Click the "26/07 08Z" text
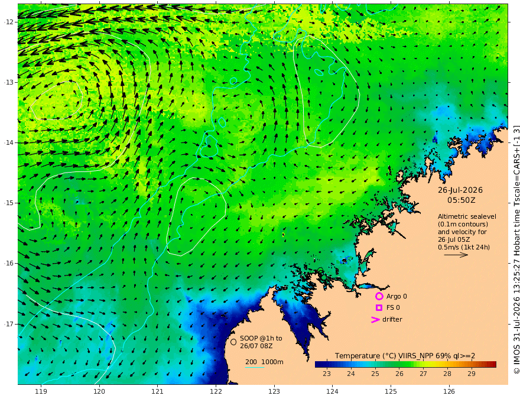 click(256, 346)
